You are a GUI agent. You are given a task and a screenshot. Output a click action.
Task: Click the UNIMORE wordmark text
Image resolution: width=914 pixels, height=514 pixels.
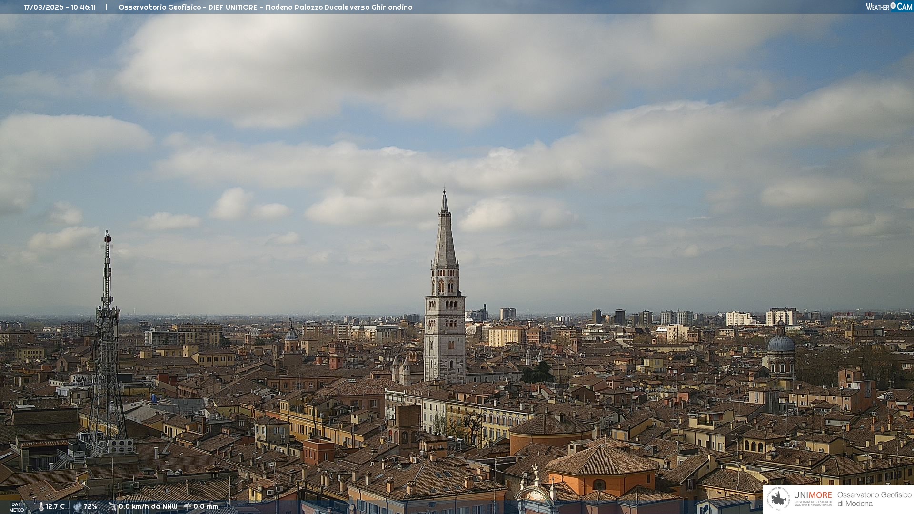[813, 495]
